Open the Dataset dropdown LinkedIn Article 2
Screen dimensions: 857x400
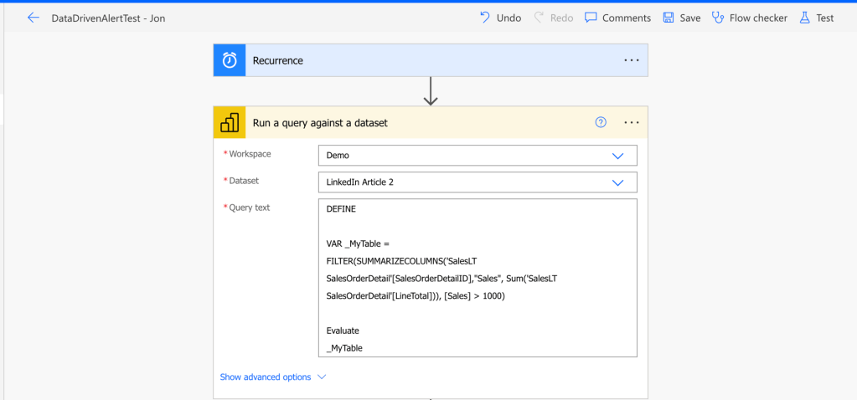point(478,182)
